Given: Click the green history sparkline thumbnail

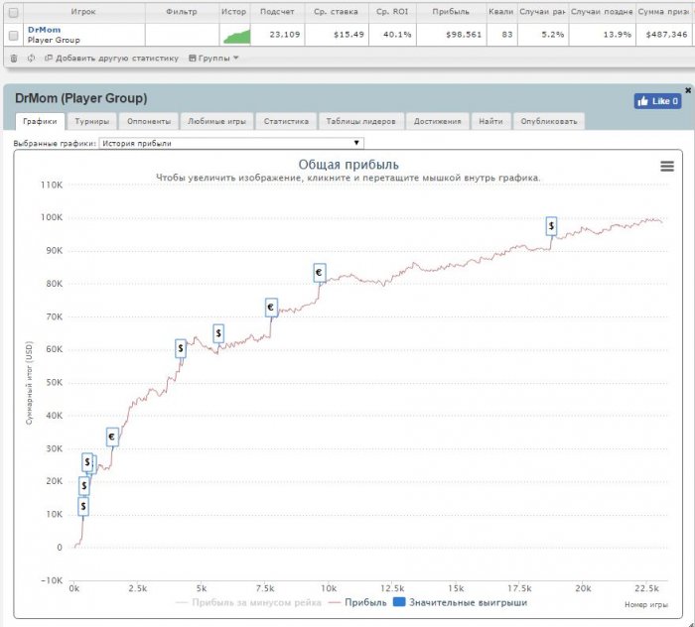Looking at the screenshot, I should pyautogui.click(x=234, y=36).
